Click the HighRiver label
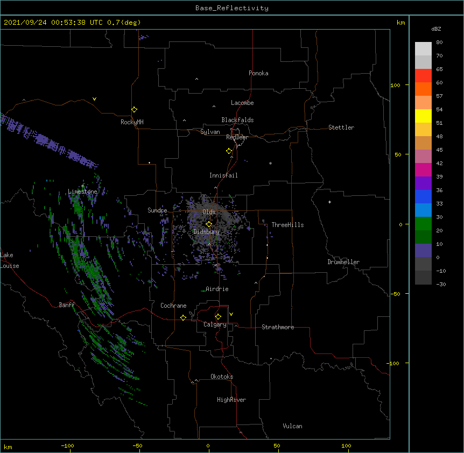464x453 pixels. pos(231,400)
